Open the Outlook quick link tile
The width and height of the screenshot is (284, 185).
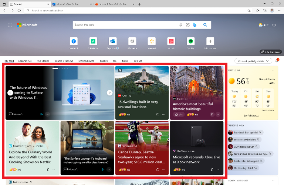113,41
